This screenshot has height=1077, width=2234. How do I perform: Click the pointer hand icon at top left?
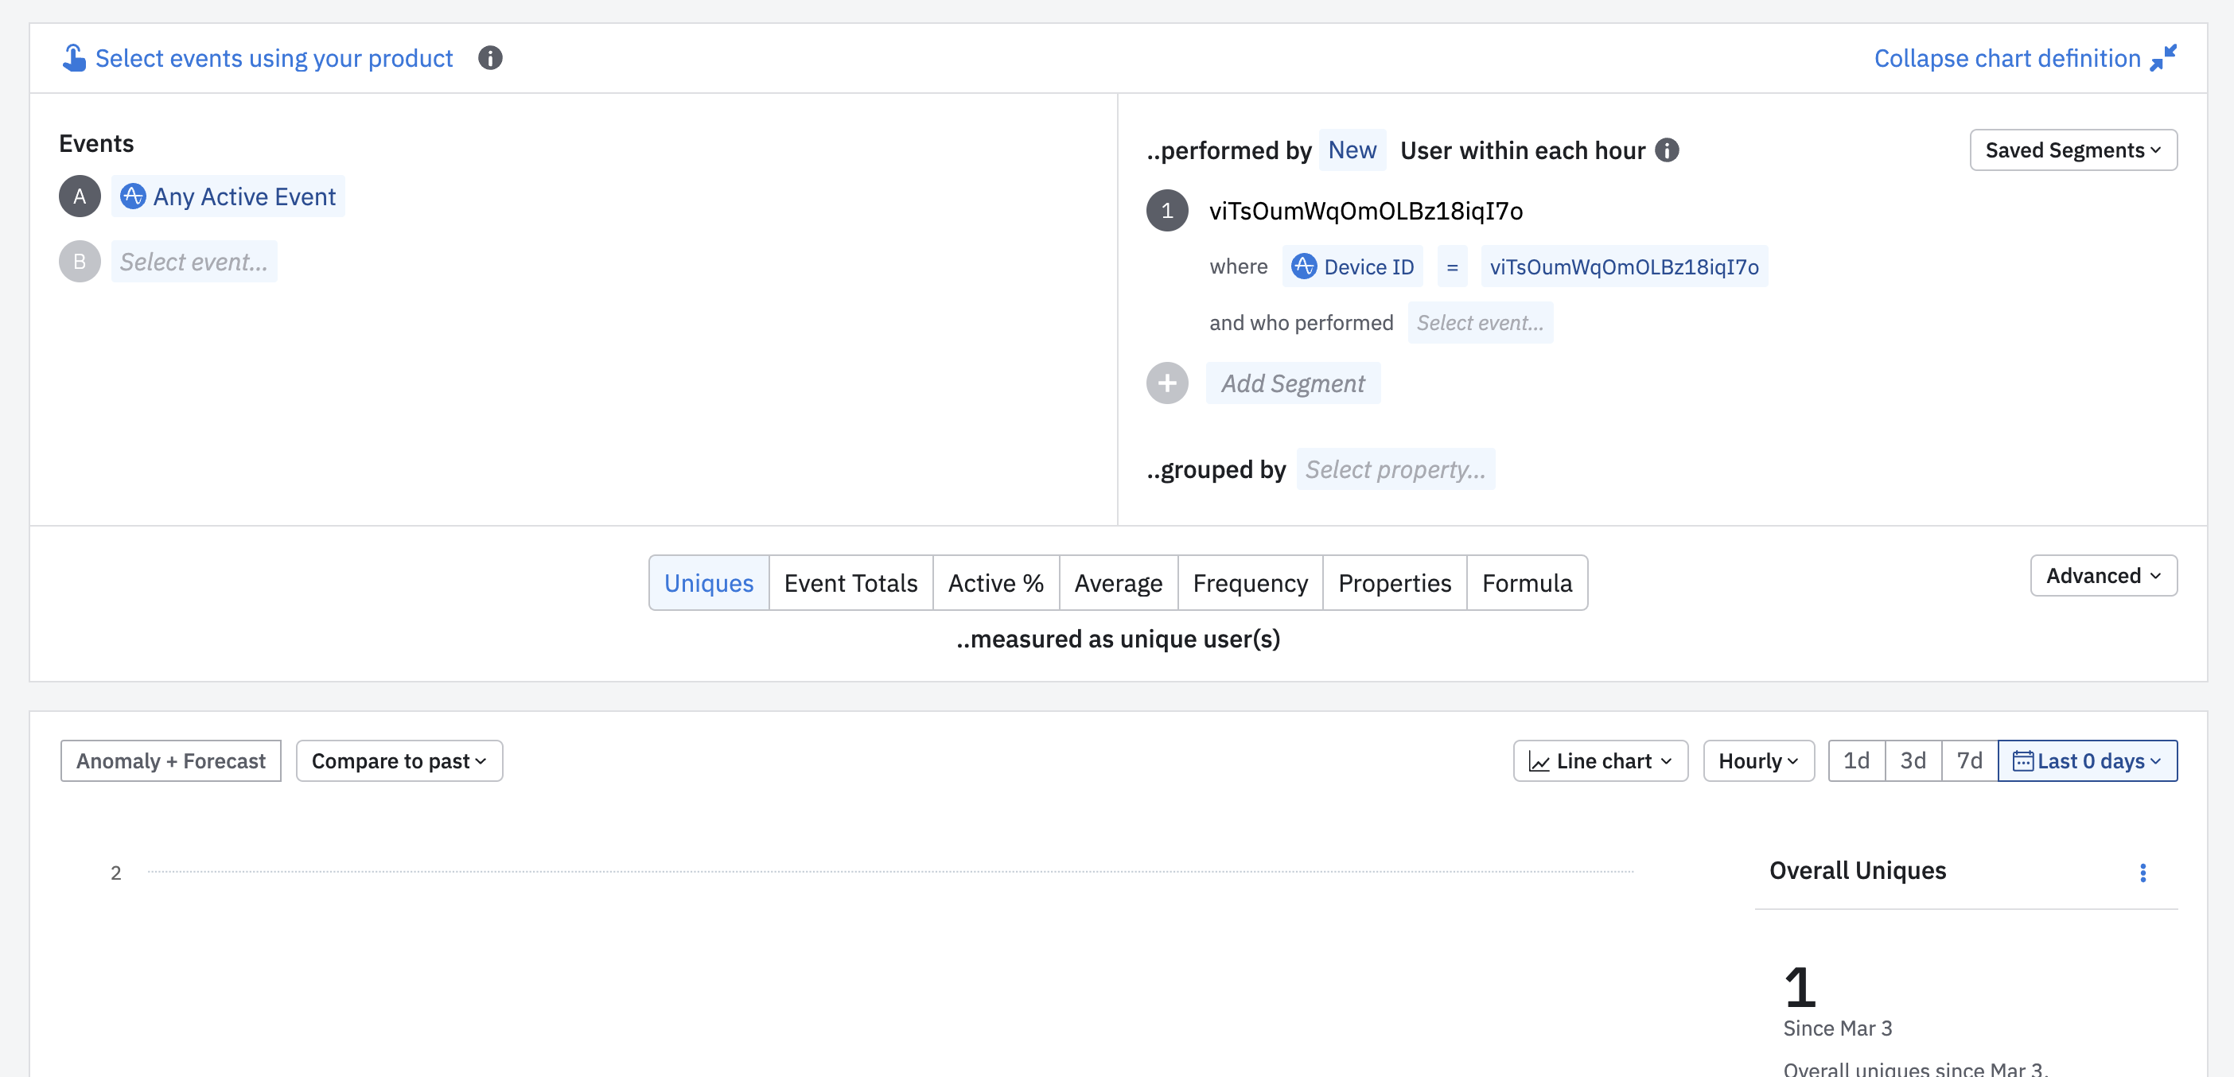click(x=74, y=58)
